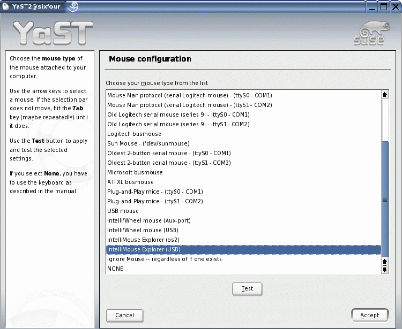Click the YaST logo in header

[53, 33]
